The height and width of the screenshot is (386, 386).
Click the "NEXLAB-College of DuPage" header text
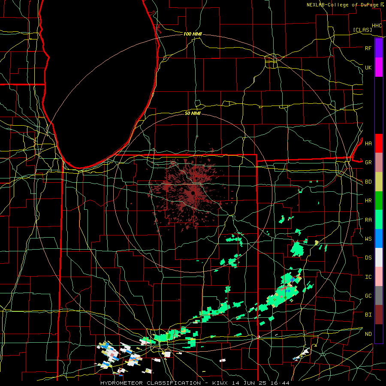[342, 5]
